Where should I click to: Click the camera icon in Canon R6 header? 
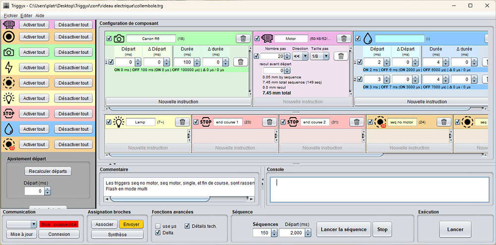pos(119,39)
